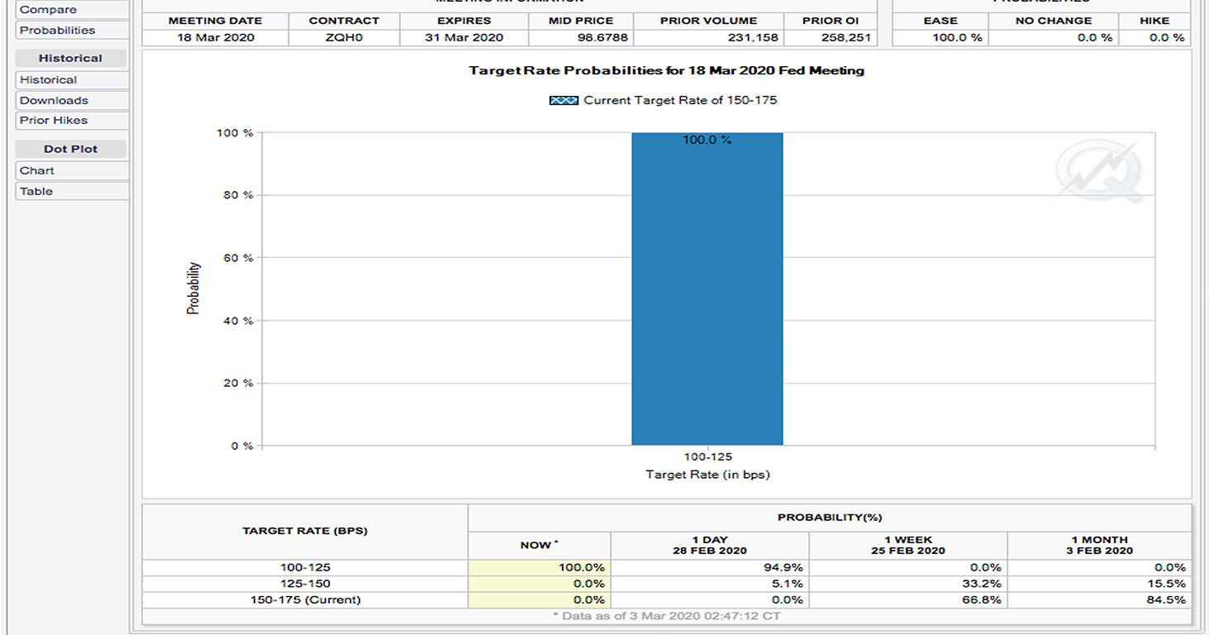Click the MID PRICE column header
Image resolution: width=1209 pixels, height=635 pixels.
click(x=581, y=21)
